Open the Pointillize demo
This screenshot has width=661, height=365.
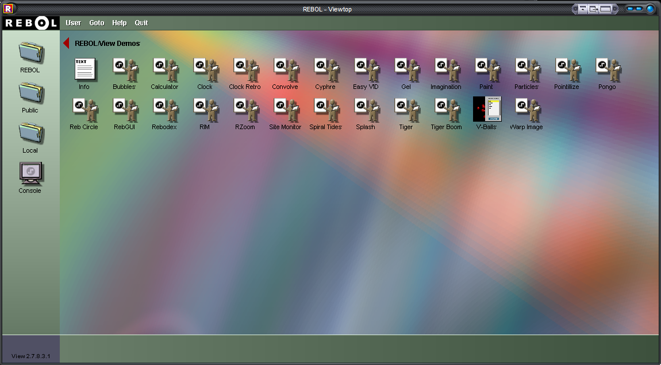[x=567, y=69]
